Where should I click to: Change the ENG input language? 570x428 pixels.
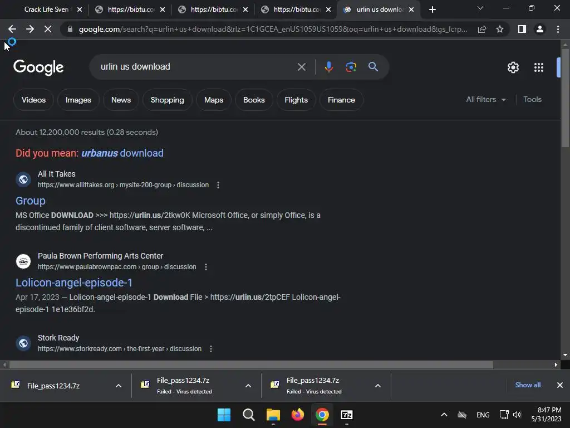pyautogui.click(x=483, y=415)
